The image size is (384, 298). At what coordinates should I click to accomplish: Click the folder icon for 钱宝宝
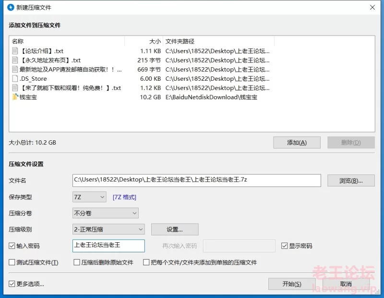click(x=15, y=97)
